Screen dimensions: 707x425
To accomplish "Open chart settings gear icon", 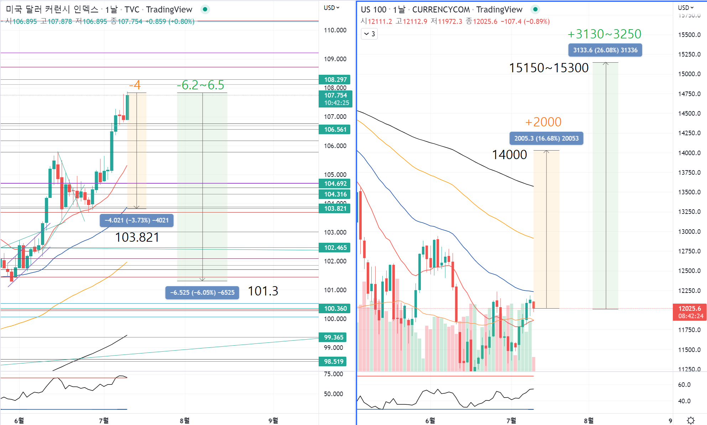I will [691, 420].
